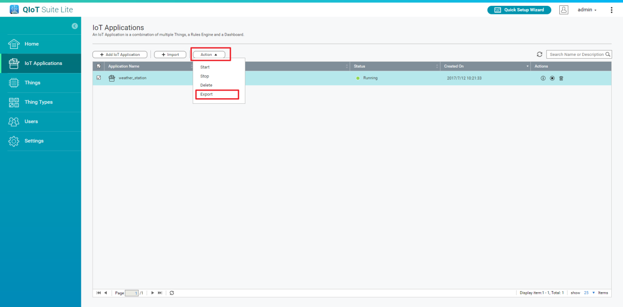Toggle the select-all checkbox in header
The image size is (623, 307).
coord(99,66)
